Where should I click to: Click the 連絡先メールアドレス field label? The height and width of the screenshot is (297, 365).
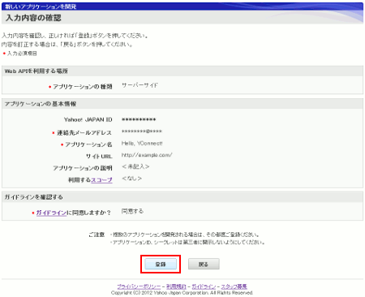(x=84, y=132)
